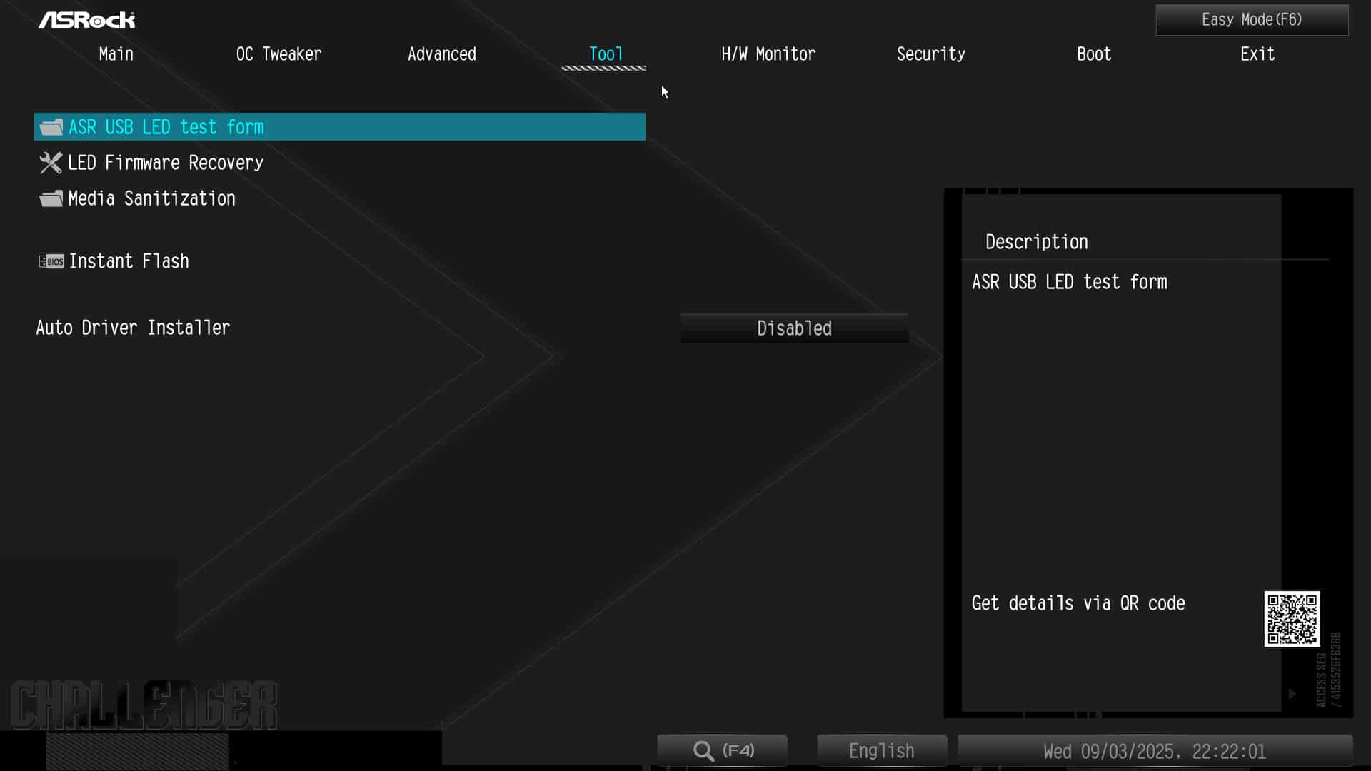This screenshot has height=771, width=1371.
Task: Click the Media Sanitization folder icon
Action: point(51,198)
